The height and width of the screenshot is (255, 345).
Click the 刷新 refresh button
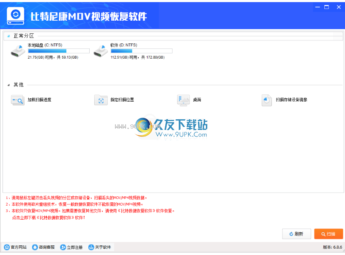(x=297, y=234)
